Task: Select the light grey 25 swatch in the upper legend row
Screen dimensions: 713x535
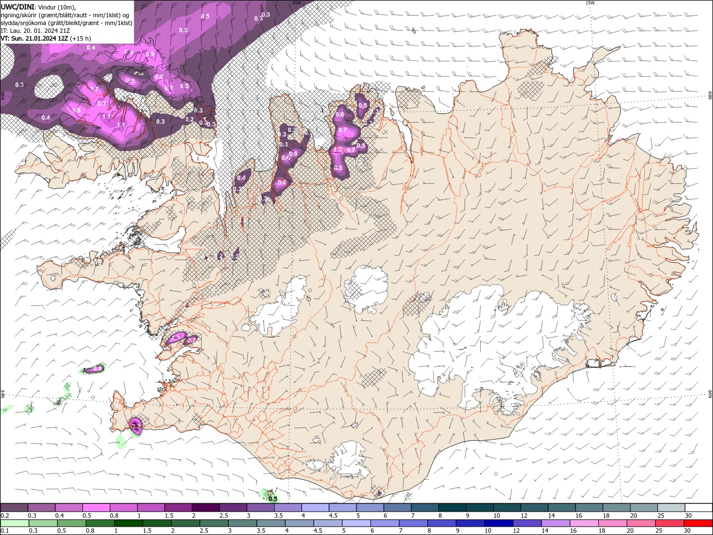Action: [671, 508]
